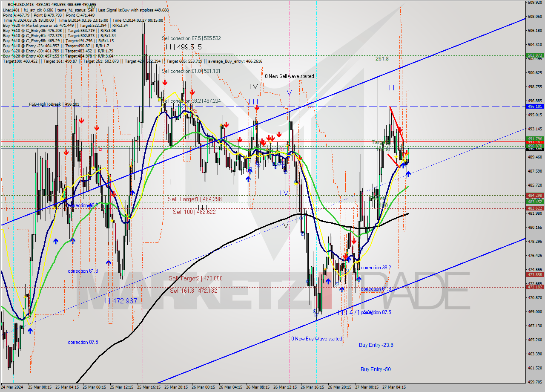Click the blue 496.101 price tag
Viewport: 545px width, 392px height.
[x=535, y=107]
